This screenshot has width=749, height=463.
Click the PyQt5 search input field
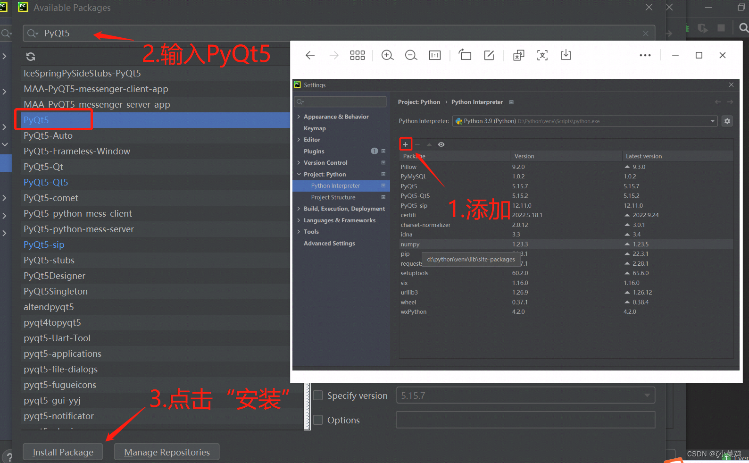339,34
